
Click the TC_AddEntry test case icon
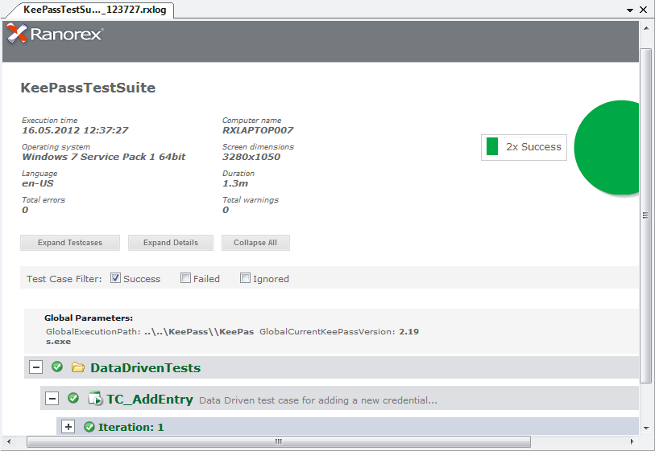(95, 399)
